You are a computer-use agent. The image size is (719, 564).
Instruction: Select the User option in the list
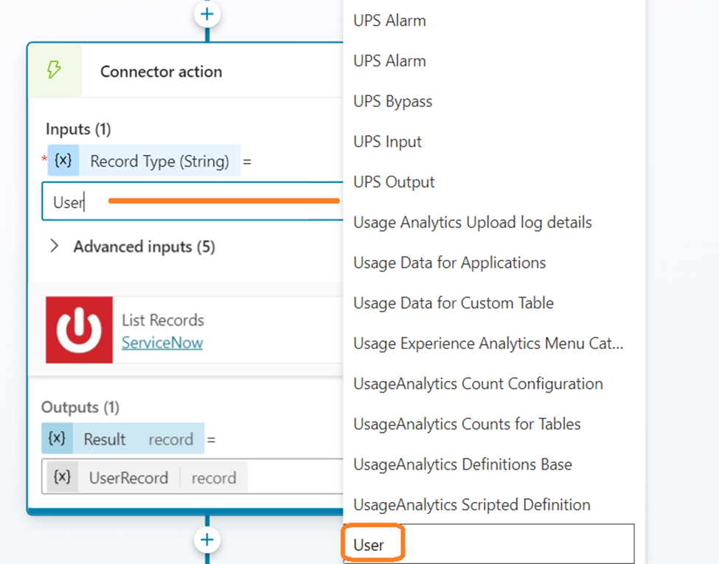369,545
